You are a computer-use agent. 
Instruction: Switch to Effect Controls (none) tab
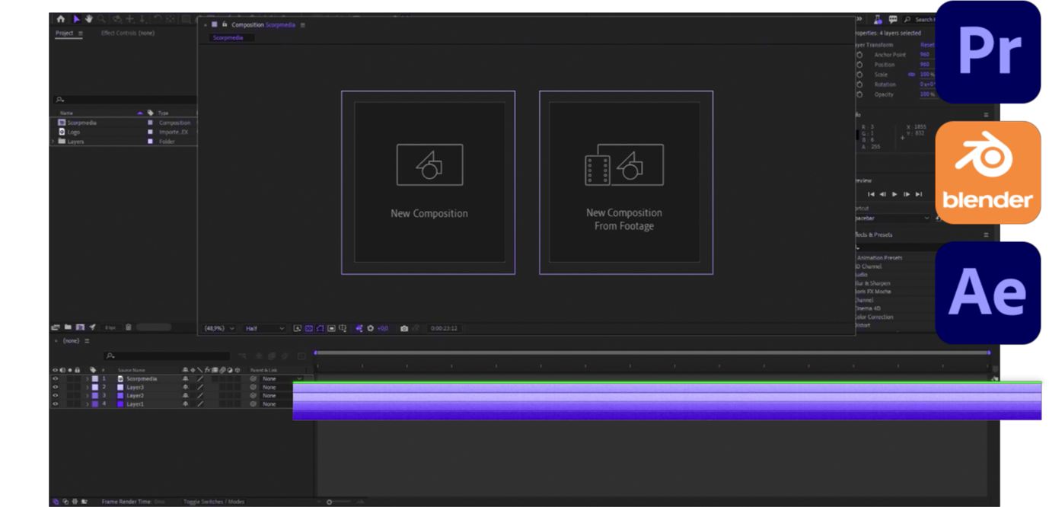(128, 33)
